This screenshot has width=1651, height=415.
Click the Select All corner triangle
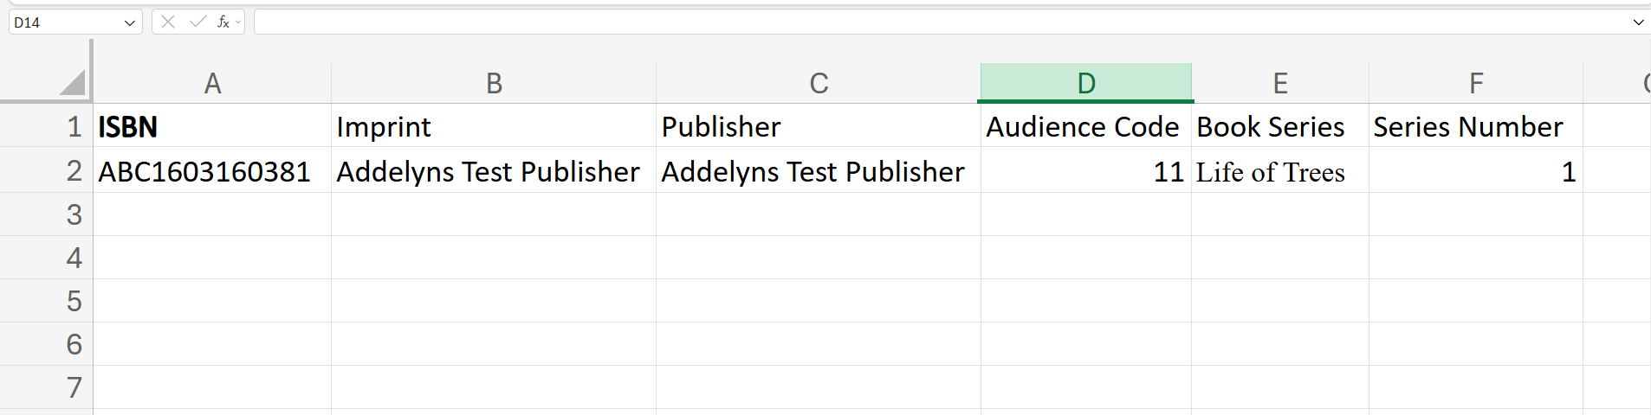(x=73, y=83)
